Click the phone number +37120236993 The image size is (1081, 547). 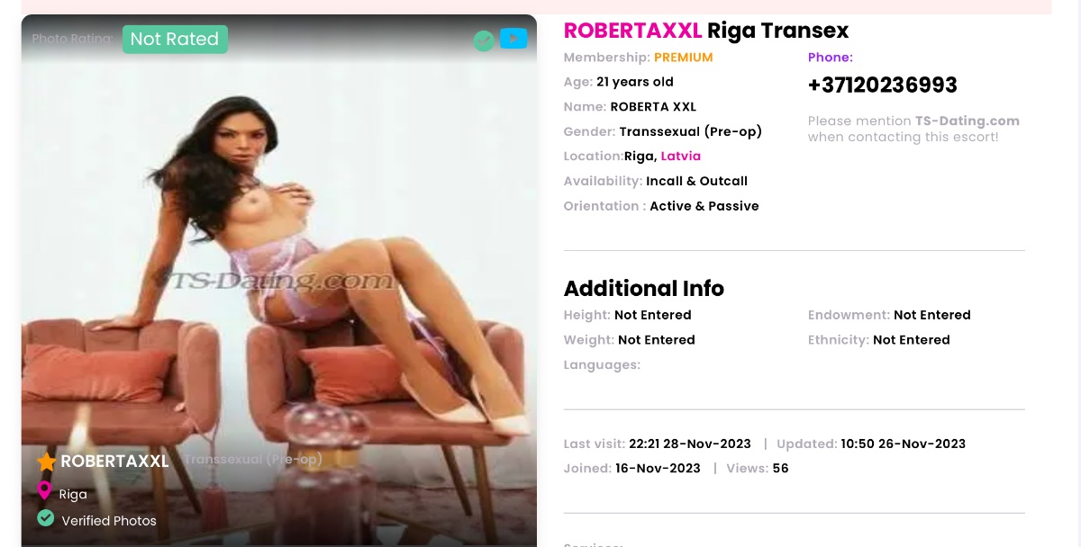(883, 85)
